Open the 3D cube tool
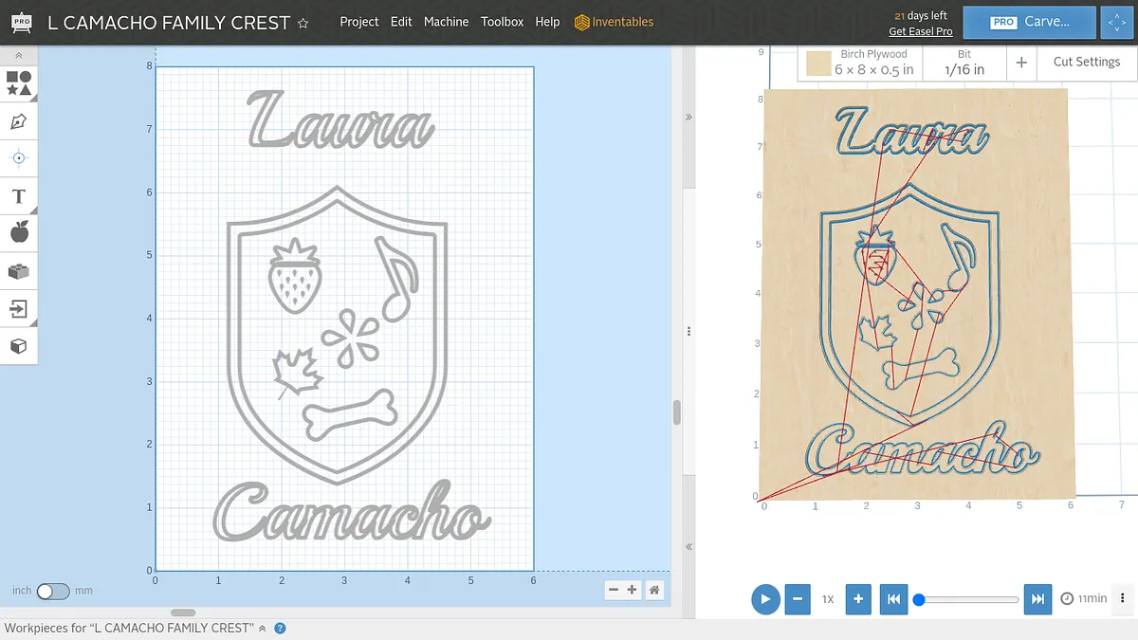Image resolution: width=1138 pixels, height=640 pixels. [18, 346]
